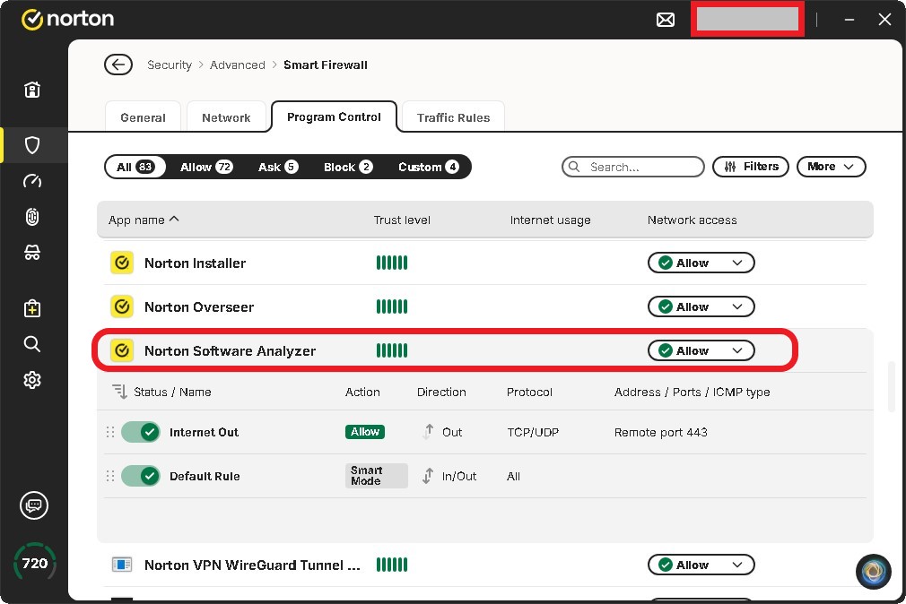Click into the Search field
This screenshot has width=906, height=604.
coord(633,167)
